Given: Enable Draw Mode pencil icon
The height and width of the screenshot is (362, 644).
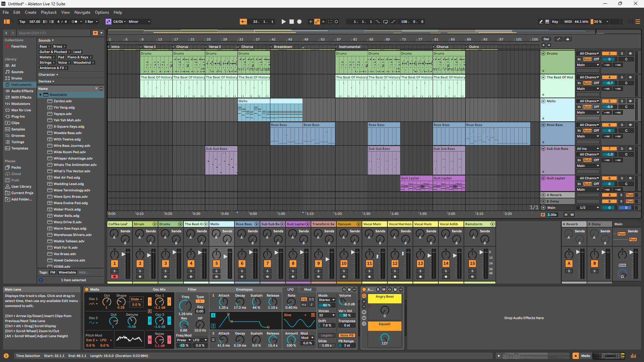Looking at the screenshot, I should (x=541, y=22).
